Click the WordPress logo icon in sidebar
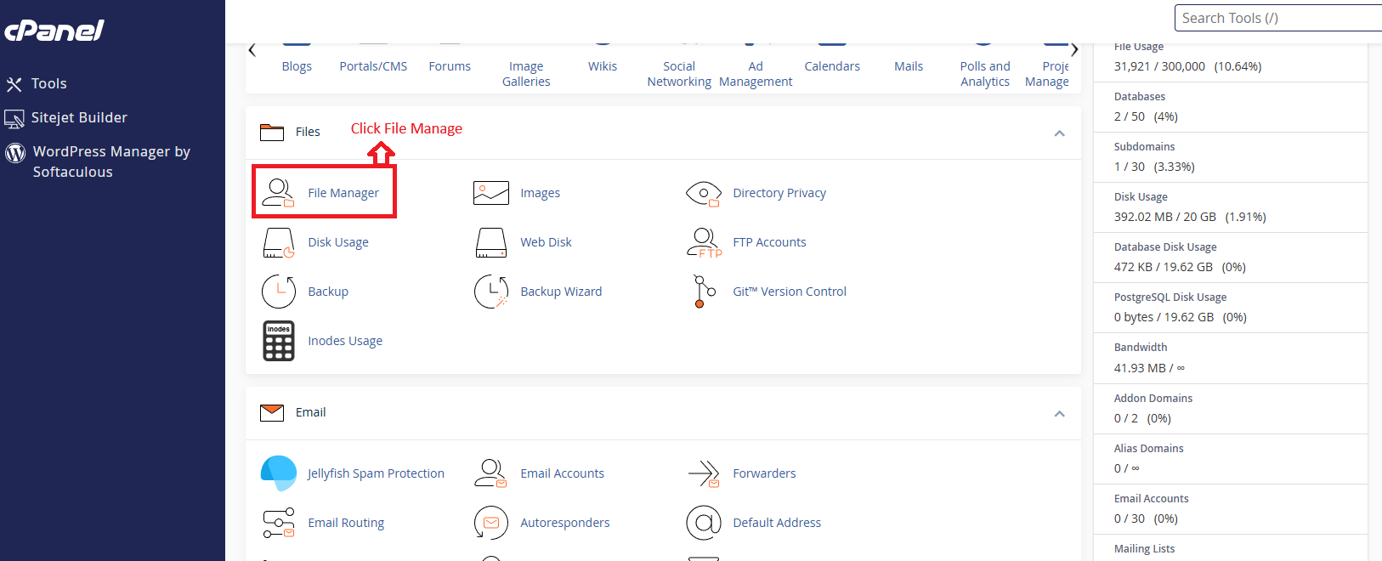This screenshot has width=1382, height=561. pos(15,152)
